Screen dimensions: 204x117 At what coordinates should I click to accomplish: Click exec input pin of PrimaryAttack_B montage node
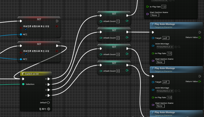pyautogui.click(x=153, y=32)
